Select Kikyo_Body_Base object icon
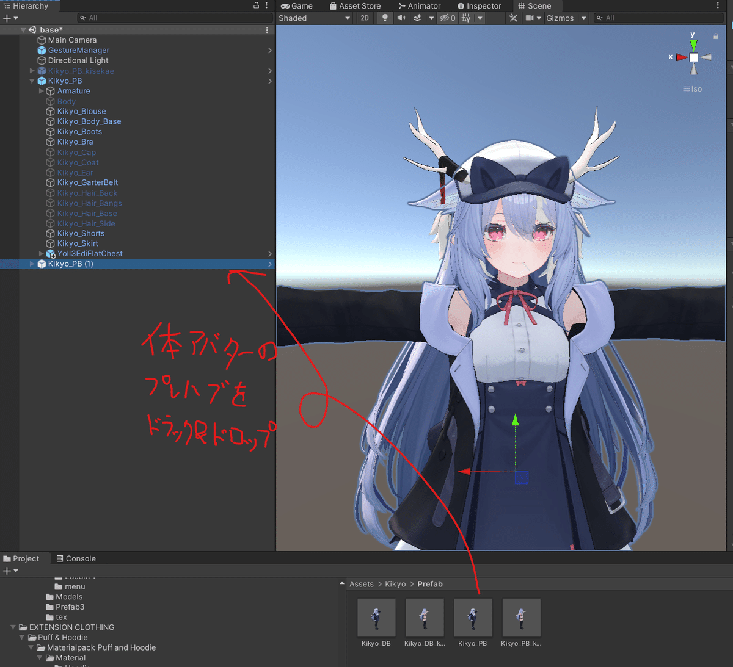Image resolution: width=733 pixels, height=667 pixels. (51, 121)
